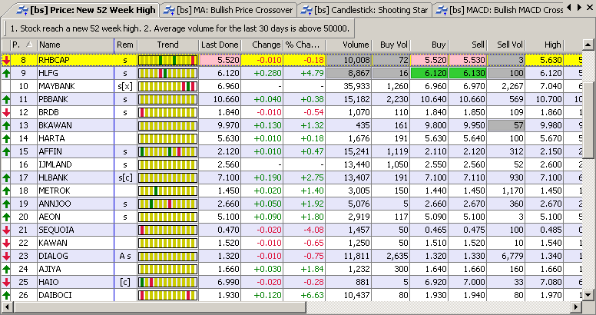Click the green up arrow for BKAWAN

point(6,125)
